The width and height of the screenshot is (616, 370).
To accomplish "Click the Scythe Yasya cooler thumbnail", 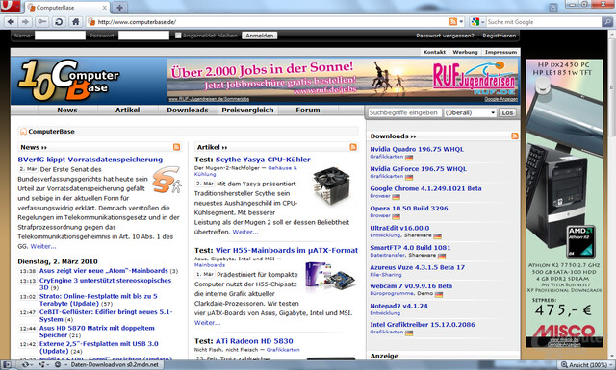I will tap(331, 185).
